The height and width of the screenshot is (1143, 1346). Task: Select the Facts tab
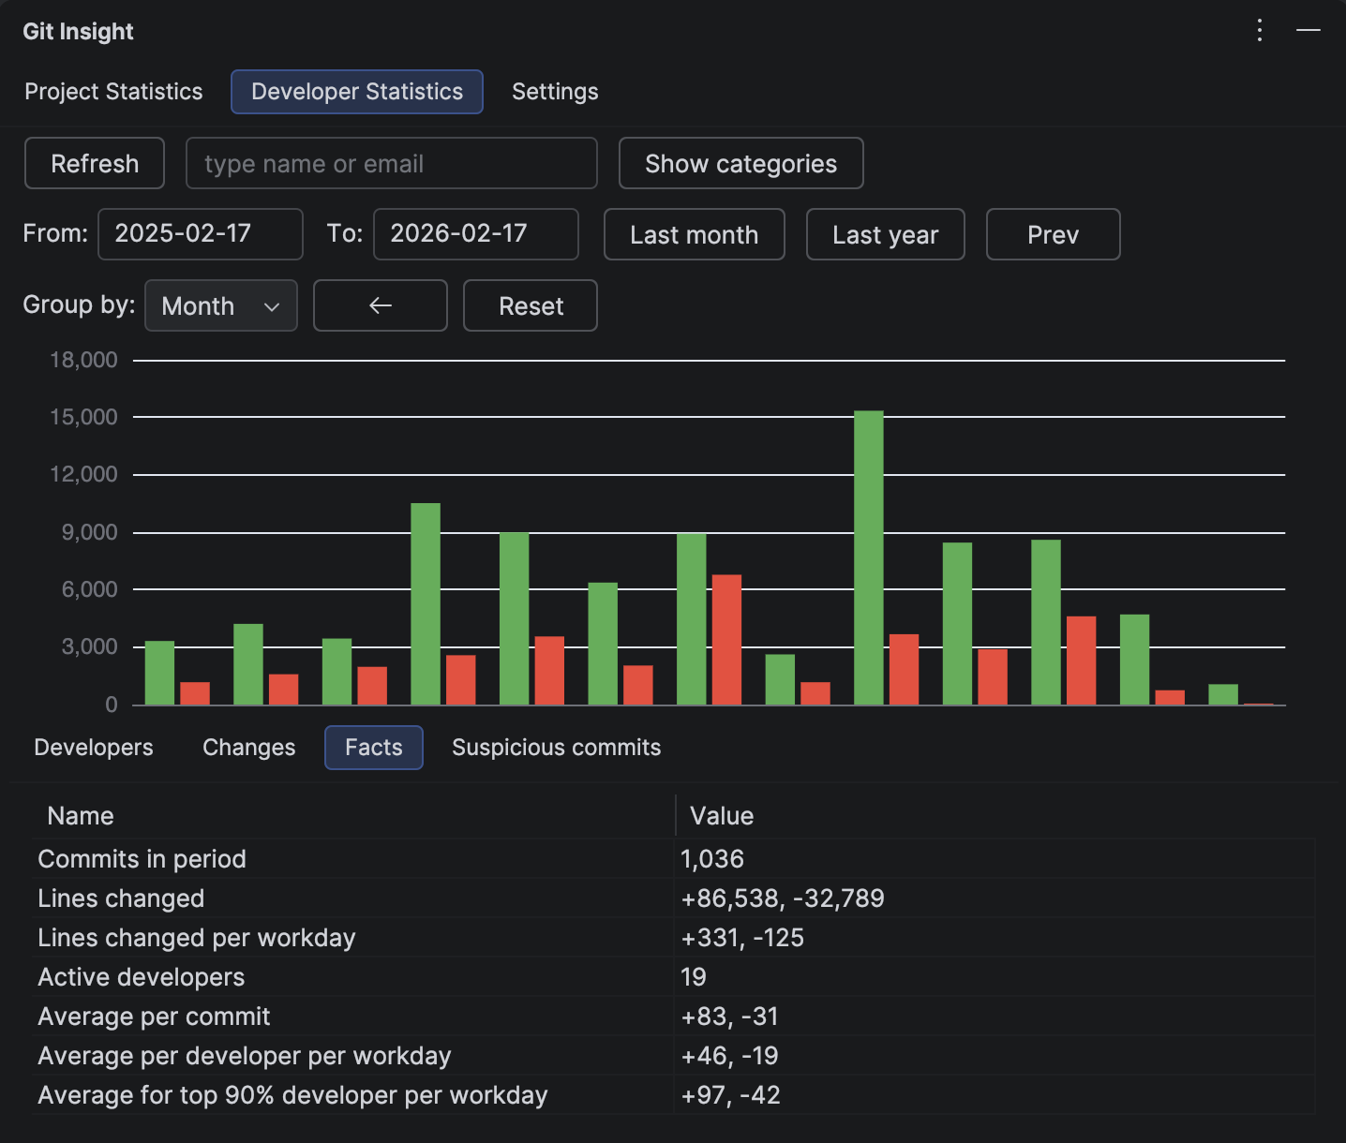[x=373, y=747]
